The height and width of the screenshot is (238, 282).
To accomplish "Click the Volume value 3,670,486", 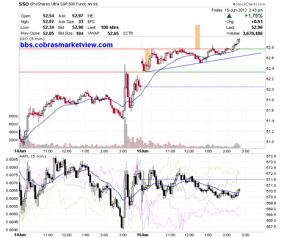I will [252, 34].
